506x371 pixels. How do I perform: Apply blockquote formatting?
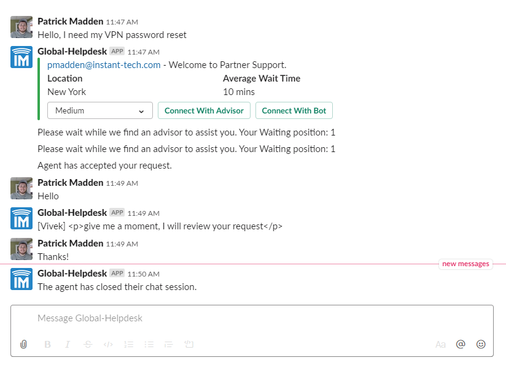pyautogui.click(x=169, y=344)
